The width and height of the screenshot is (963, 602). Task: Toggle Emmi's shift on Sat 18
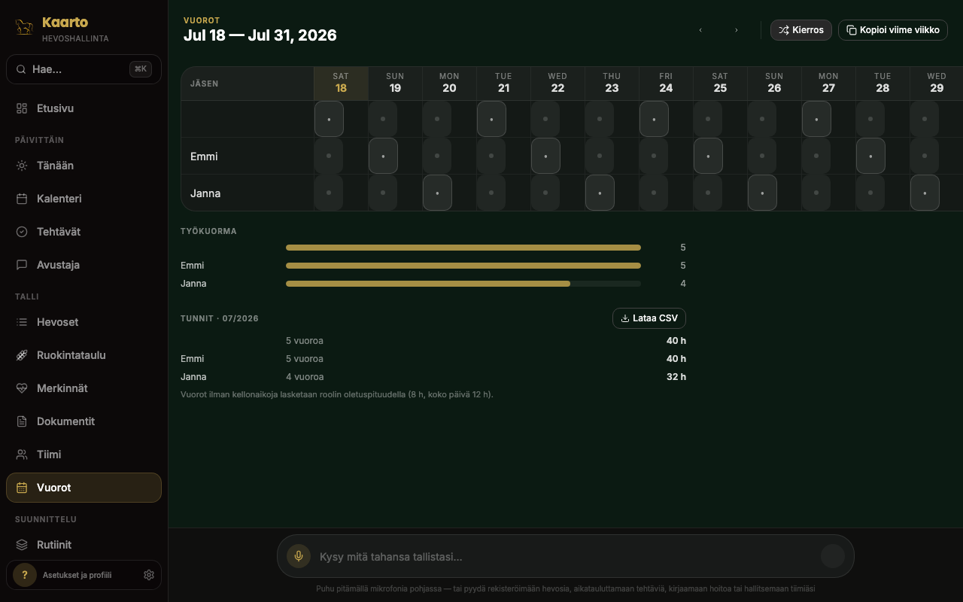(x=329, y=156)
